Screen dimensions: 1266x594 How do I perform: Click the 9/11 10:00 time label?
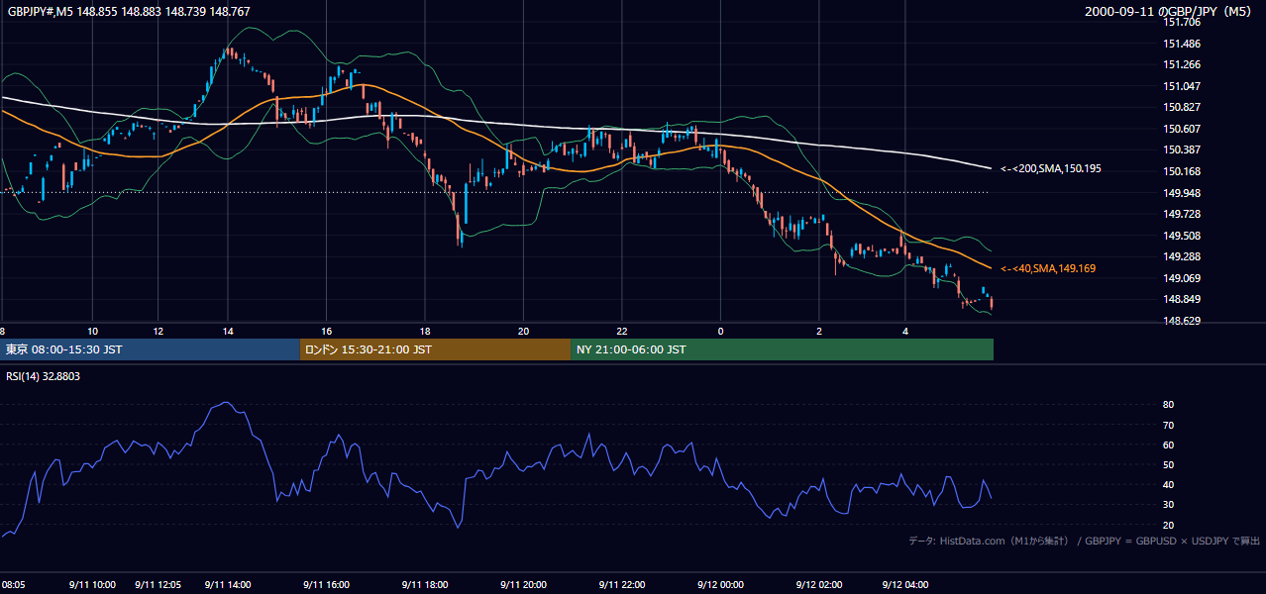click(92, 585)
